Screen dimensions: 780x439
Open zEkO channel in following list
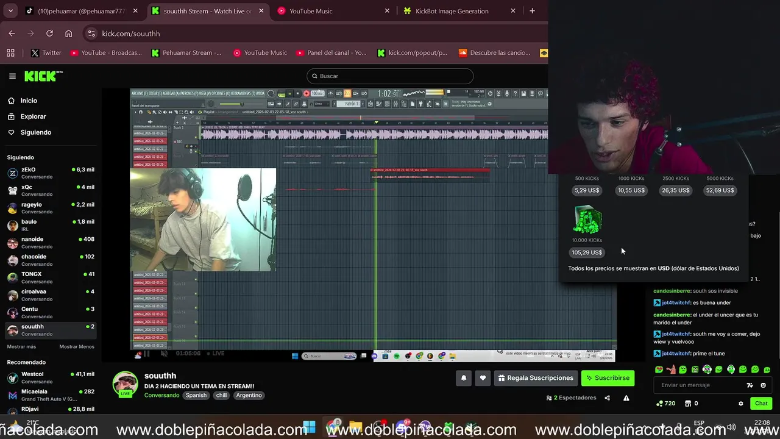point(51,173)
